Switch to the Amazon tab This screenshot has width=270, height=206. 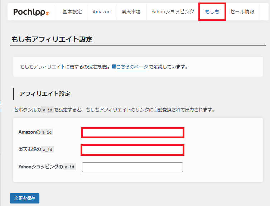(102, 12)
